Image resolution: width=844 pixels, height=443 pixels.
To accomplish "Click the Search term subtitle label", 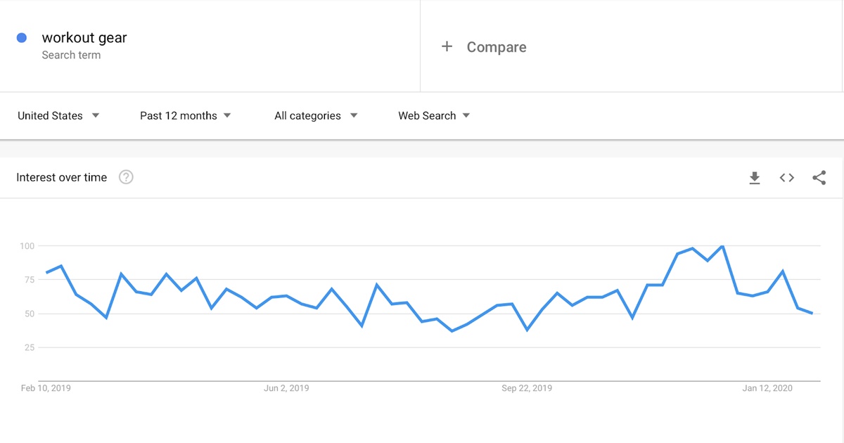I will click(x=71, y=55).
